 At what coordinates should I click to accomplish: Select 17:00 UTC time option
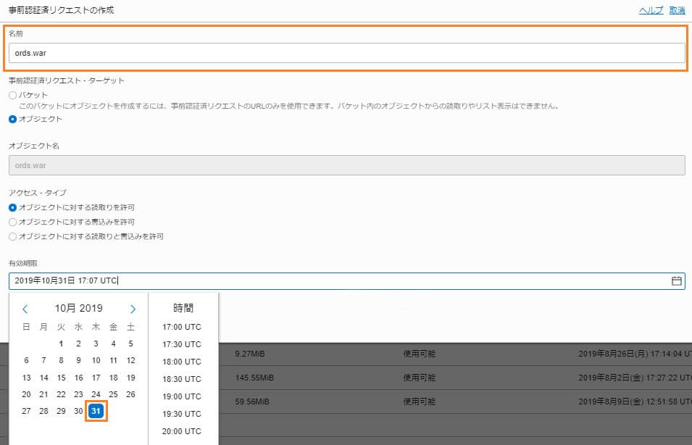tap(181, 327)
